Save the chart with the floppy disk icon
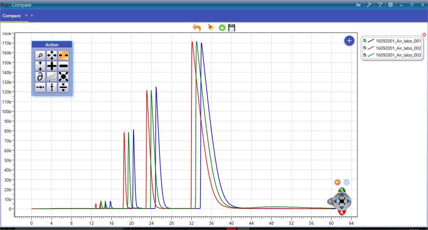428x230 pixels. click(232, 28)
